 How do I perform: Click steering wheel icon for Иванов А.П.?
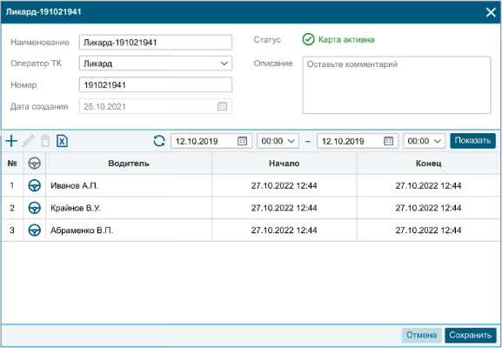(x=34, y=185)
